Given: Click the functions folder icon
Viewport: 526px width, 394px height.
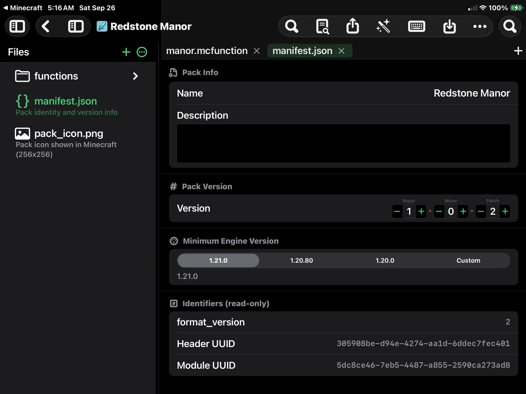Looking at the screenshot, I should pos(22,76).
